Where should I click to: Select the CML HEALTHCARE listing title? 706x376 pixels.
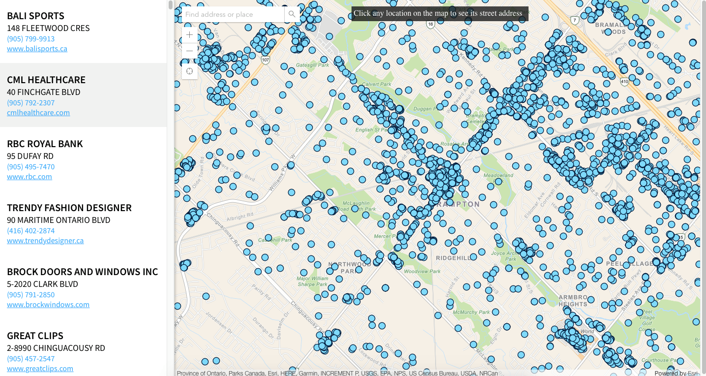[46, 80]
